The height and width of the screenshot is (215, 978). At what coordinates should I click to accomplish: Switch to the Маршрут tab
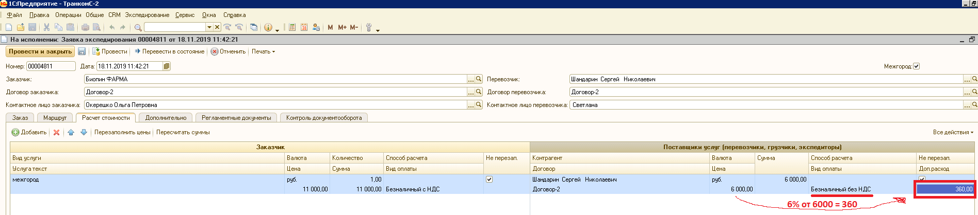[x=55, y=118]
